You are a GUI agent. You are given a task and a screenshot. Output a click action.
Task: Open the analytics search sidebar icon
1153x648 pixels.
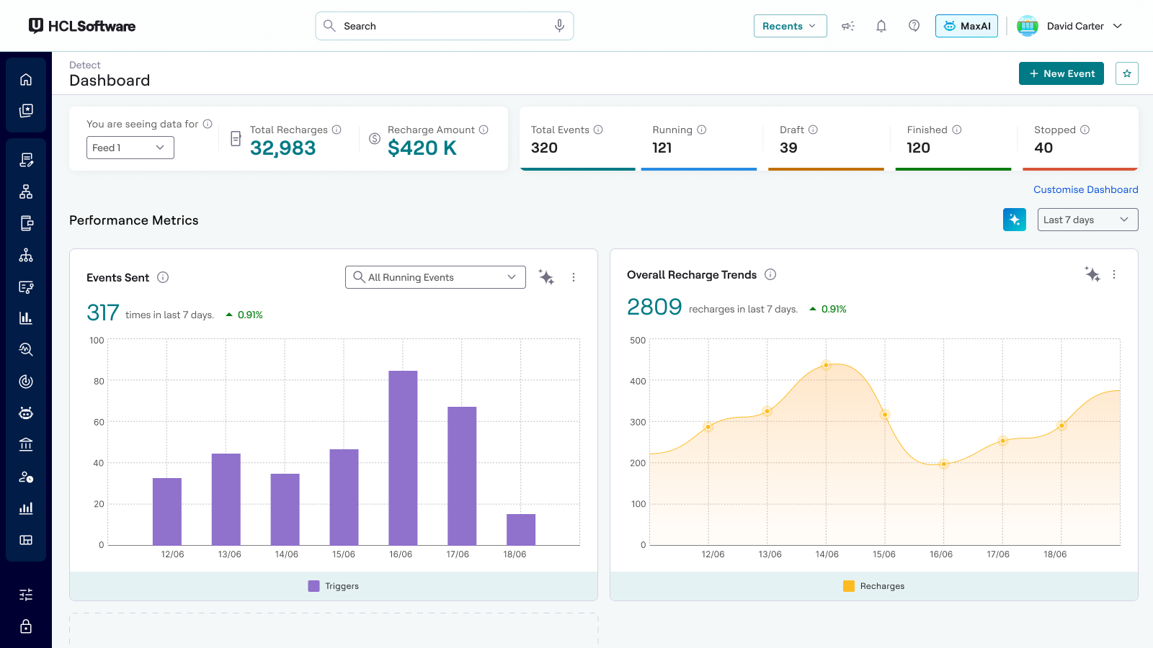coord(26,350)
